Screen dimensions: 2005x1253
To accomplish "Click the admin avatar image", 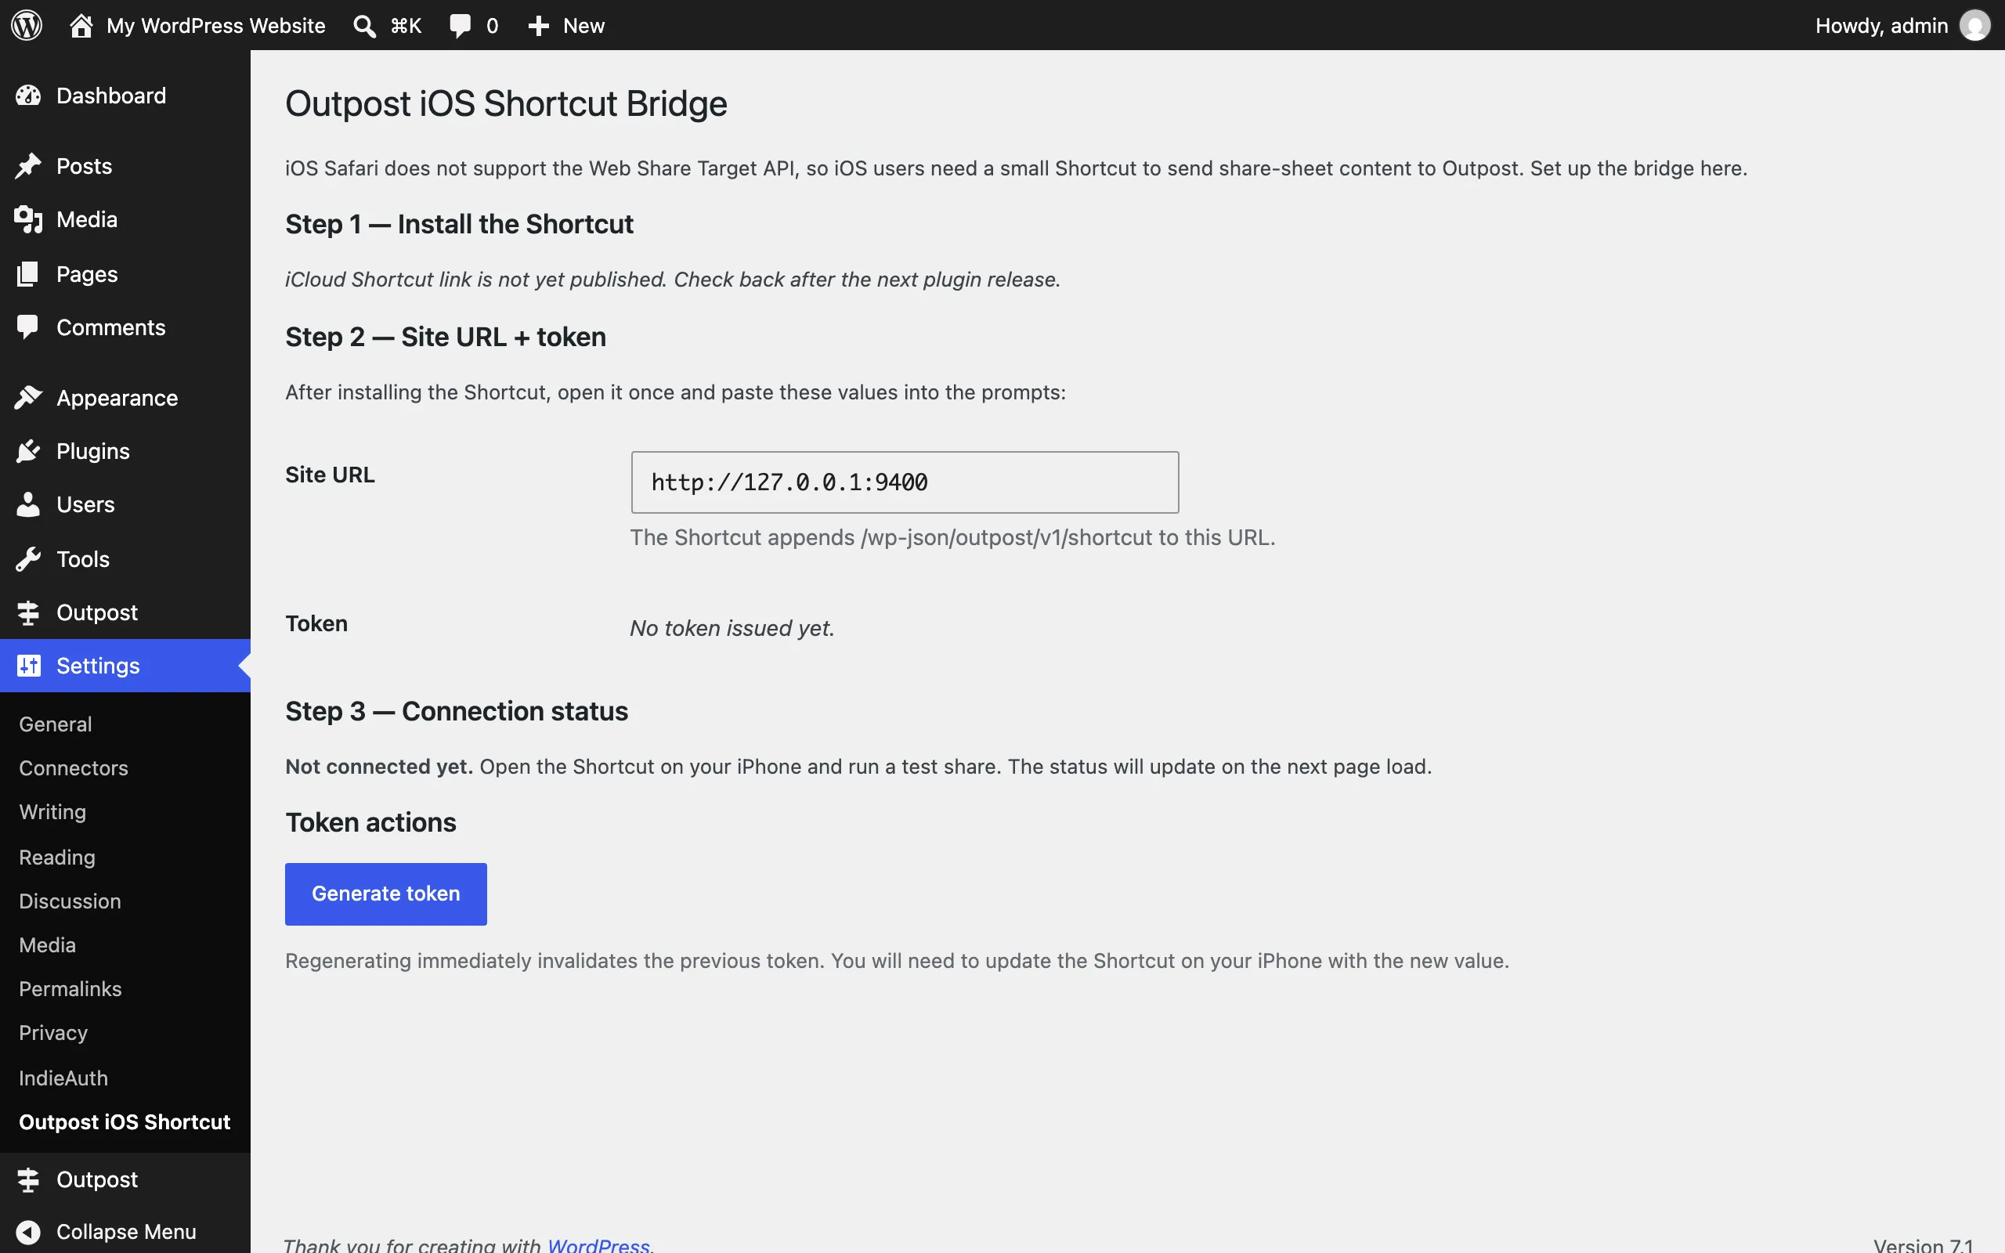I will 1974,26.
